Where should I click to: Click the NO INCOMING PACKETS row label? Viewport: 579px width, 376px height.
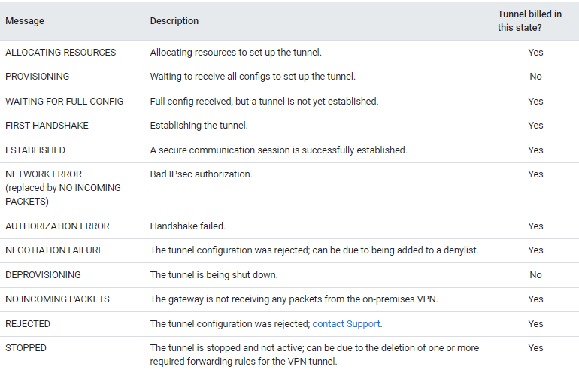57,299
